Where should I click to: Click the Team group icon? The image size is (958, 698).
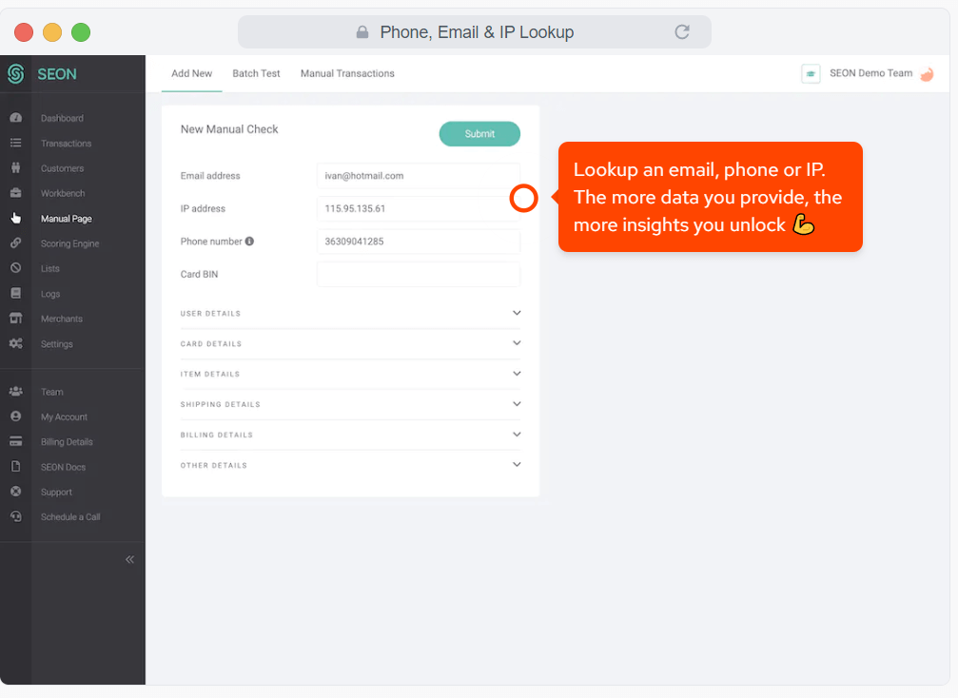coord(16,392)
